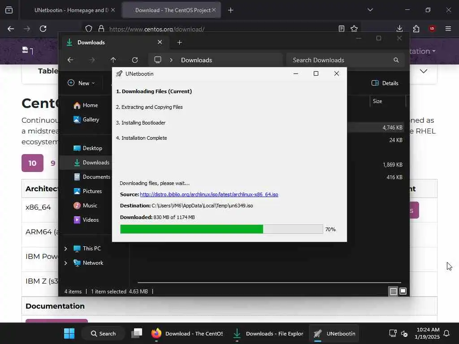Viewport: 459px width, 344px height.
Task: Select This PC in sidebar
Action: tap(87, 248)
